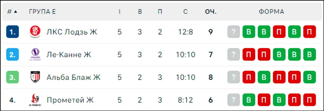Screen dimensions: 324x111
Task: Open ЛКС Лодзь Ж team page
Action: click(x=72, y=32)
